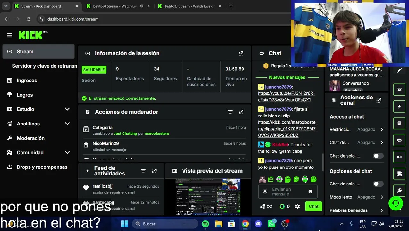Click the Enviar un mensaje input
The height and width of the screenshot is (231, 409).
pyautogui.click(x=287, y=192)
